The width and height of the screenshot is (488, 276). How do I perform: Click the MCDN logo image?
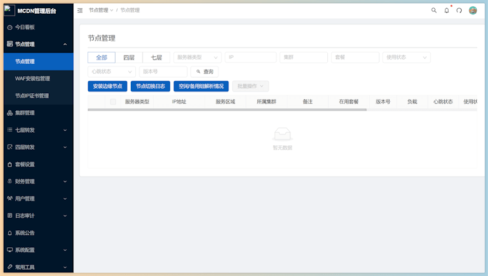click(x=9, y=10)
